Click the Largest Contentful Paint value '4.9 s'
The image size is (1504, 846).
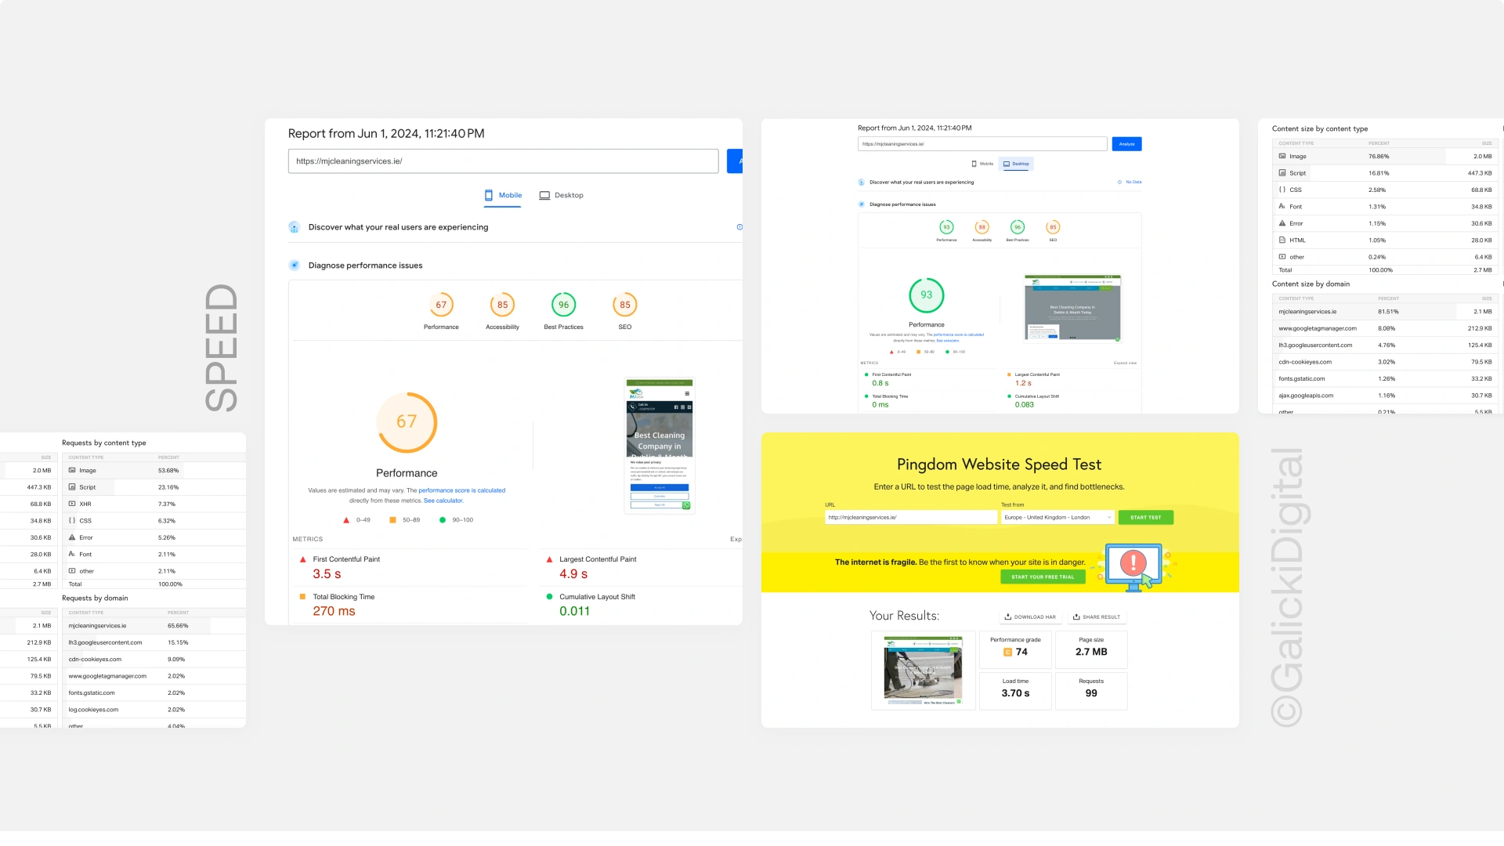pos(573,573)
